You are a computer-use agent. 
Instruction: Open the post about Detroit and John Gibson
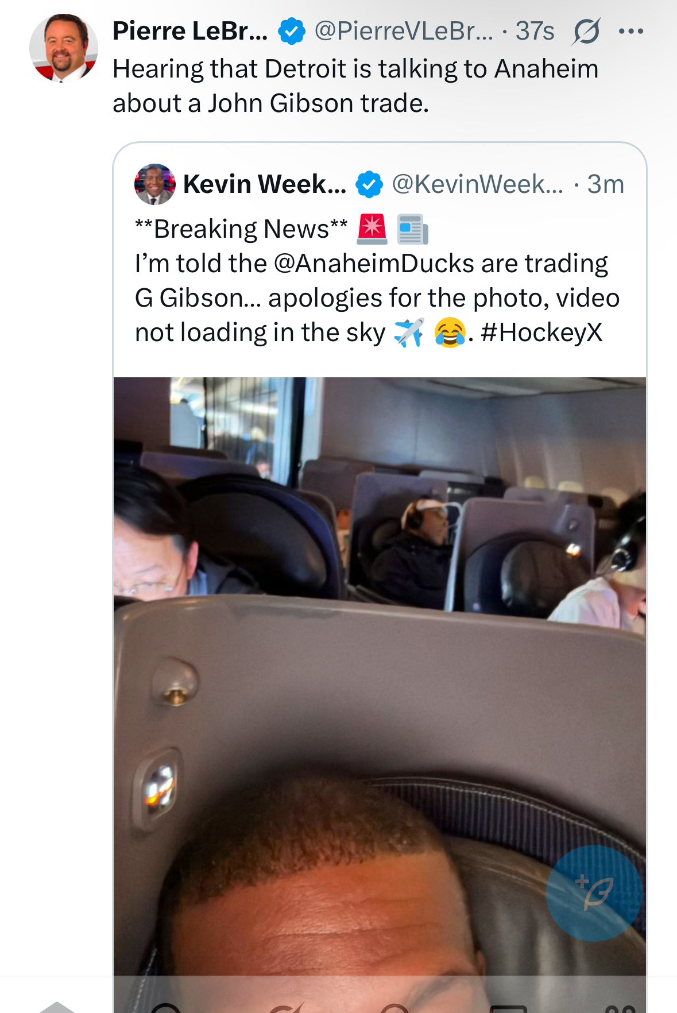355,86
